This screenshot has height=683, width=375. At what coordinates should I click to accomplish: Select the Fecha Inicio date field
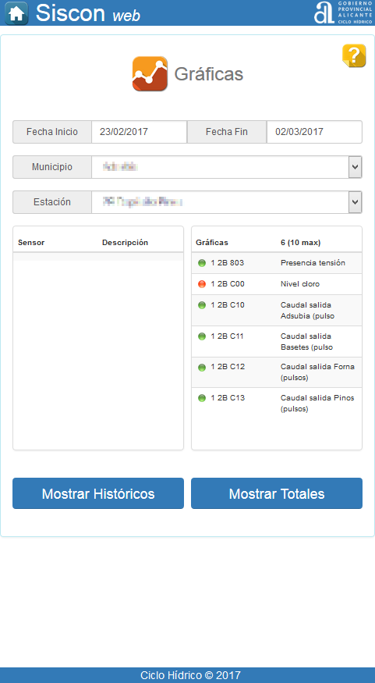140,132
